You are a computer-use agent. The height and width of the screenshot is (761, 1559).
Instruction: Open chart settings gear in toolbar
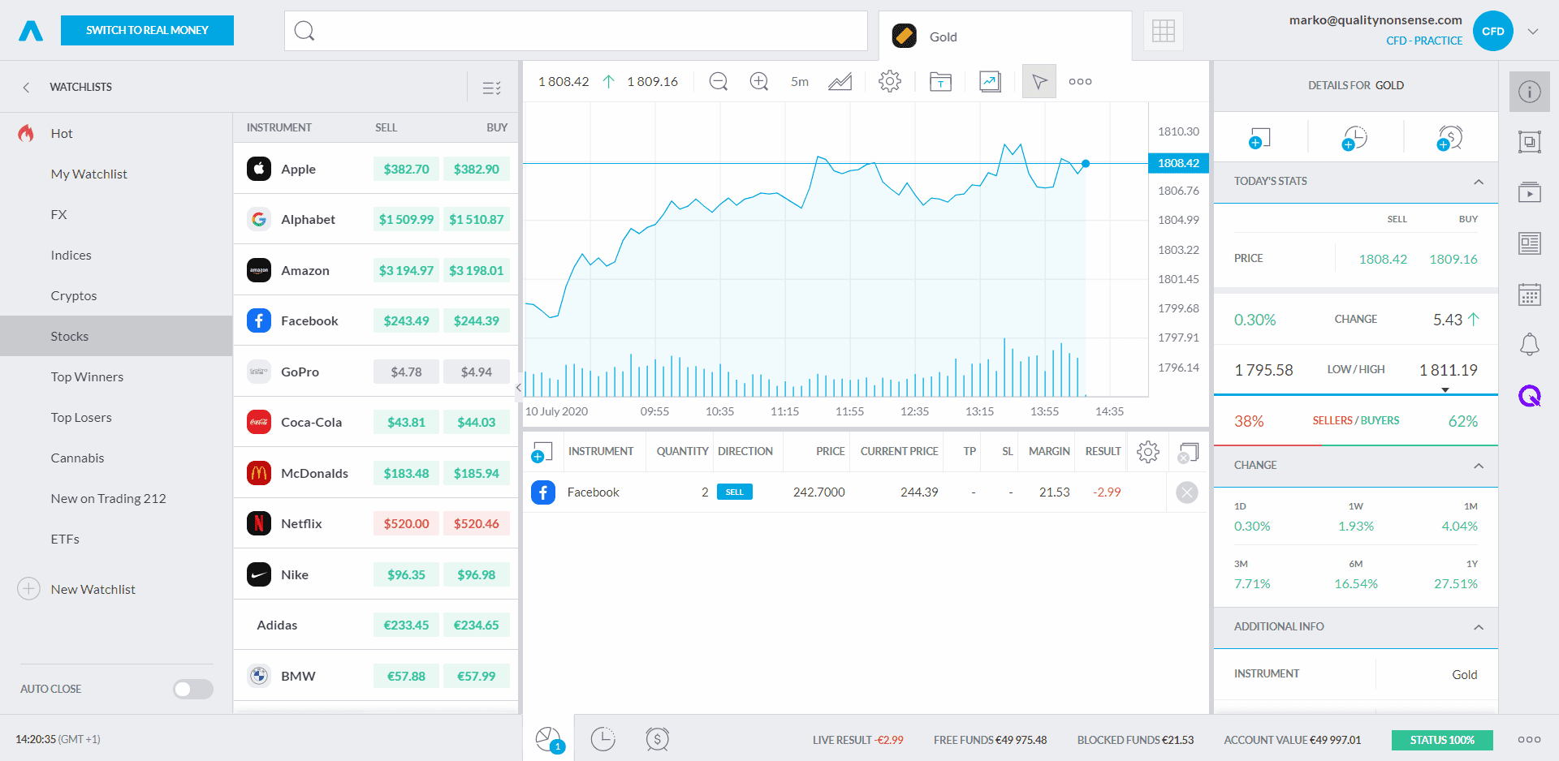(890, 81)
